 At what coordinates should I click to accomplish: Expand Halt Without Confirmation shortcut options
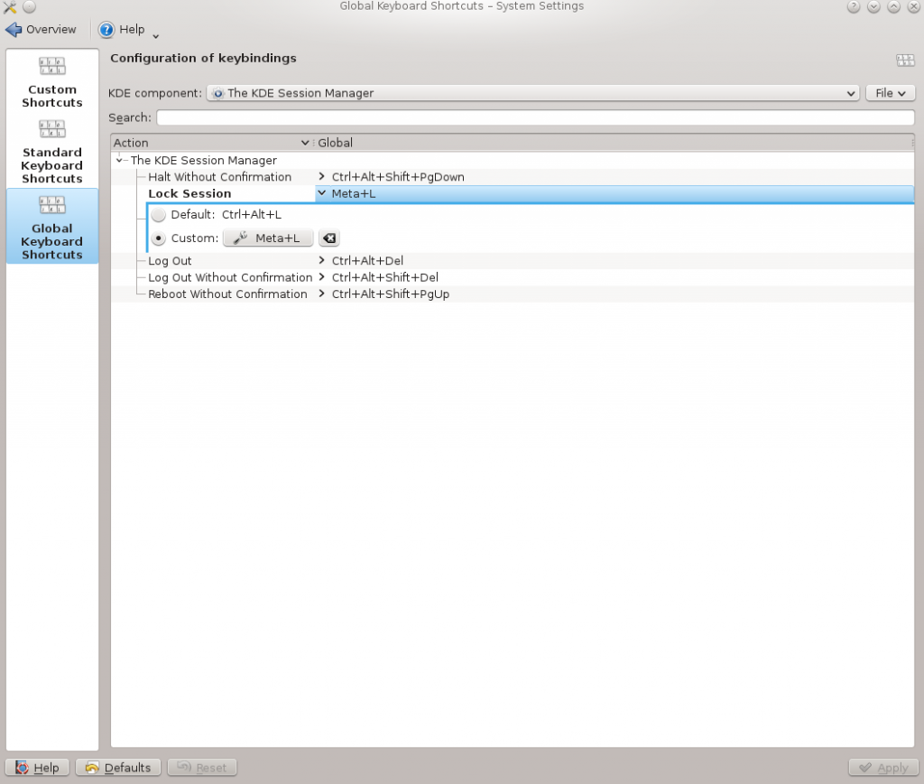pyautogui.click(x=322, y=176)
